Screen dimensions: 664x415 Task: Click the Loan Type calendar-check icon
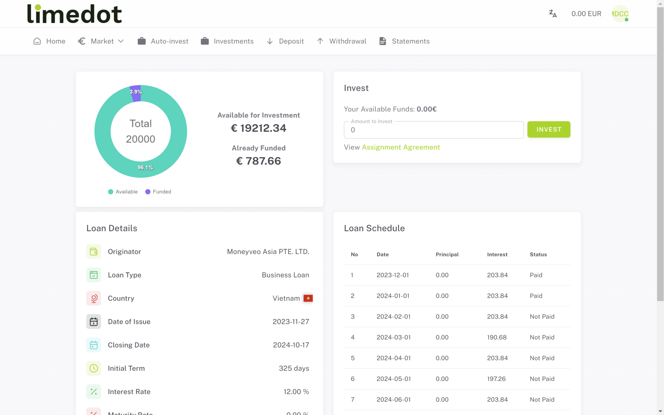[x=94, y=275]
